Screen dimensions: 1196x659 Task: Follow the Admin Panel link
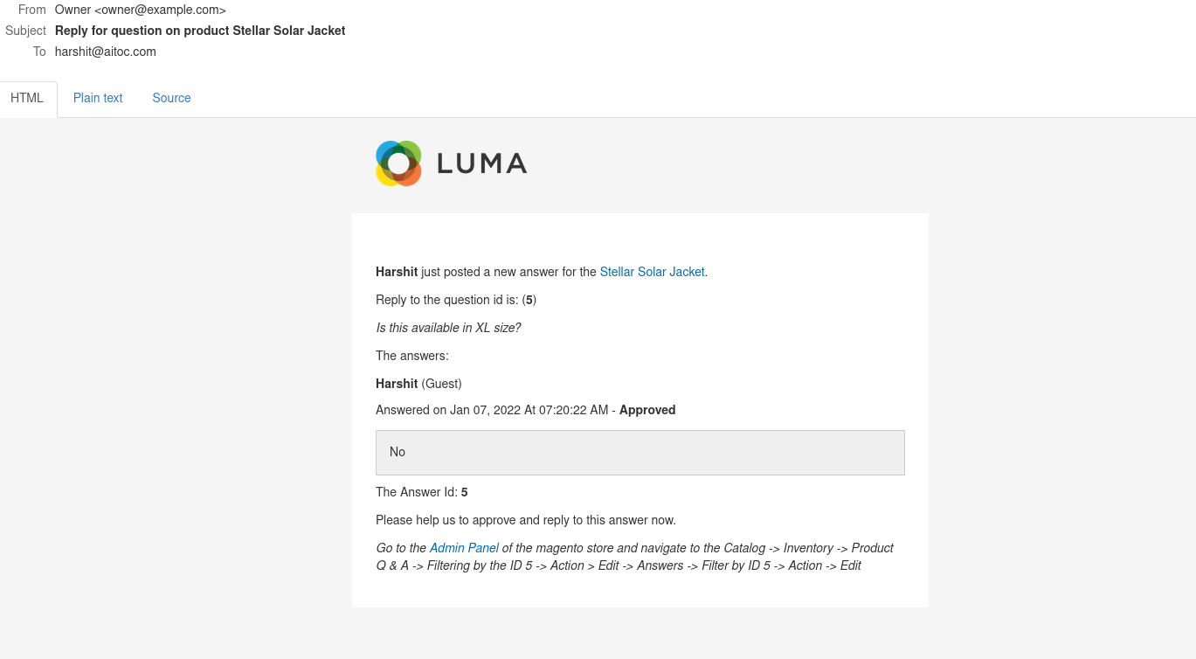click(464, 548)
